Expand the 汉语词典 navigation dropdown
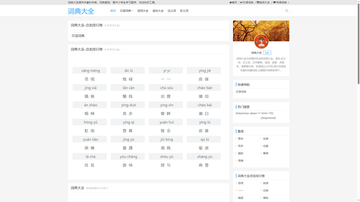 click(126, 11)
